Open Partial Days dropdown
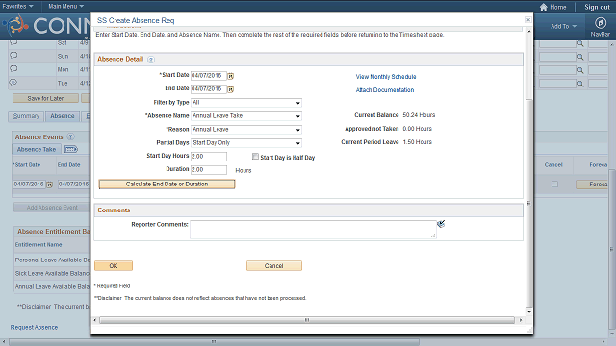This screenshot has height=346, width=616. tap(246, 143)
